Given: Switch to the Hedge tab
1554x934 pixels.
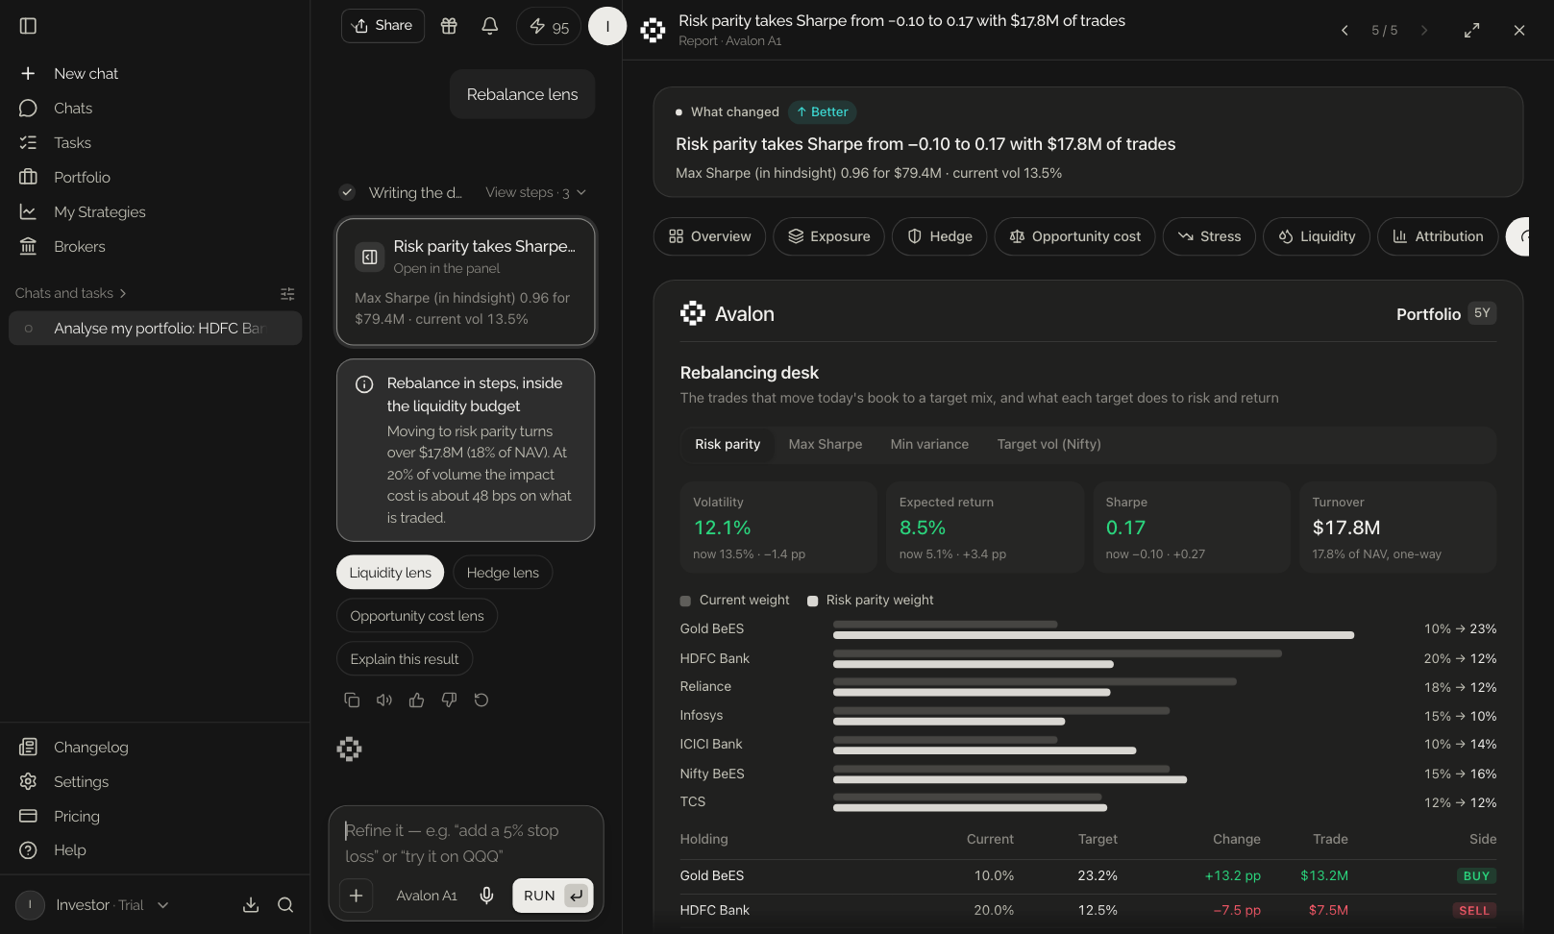Looking at the screenshot, I should click(x=940, y=236).
